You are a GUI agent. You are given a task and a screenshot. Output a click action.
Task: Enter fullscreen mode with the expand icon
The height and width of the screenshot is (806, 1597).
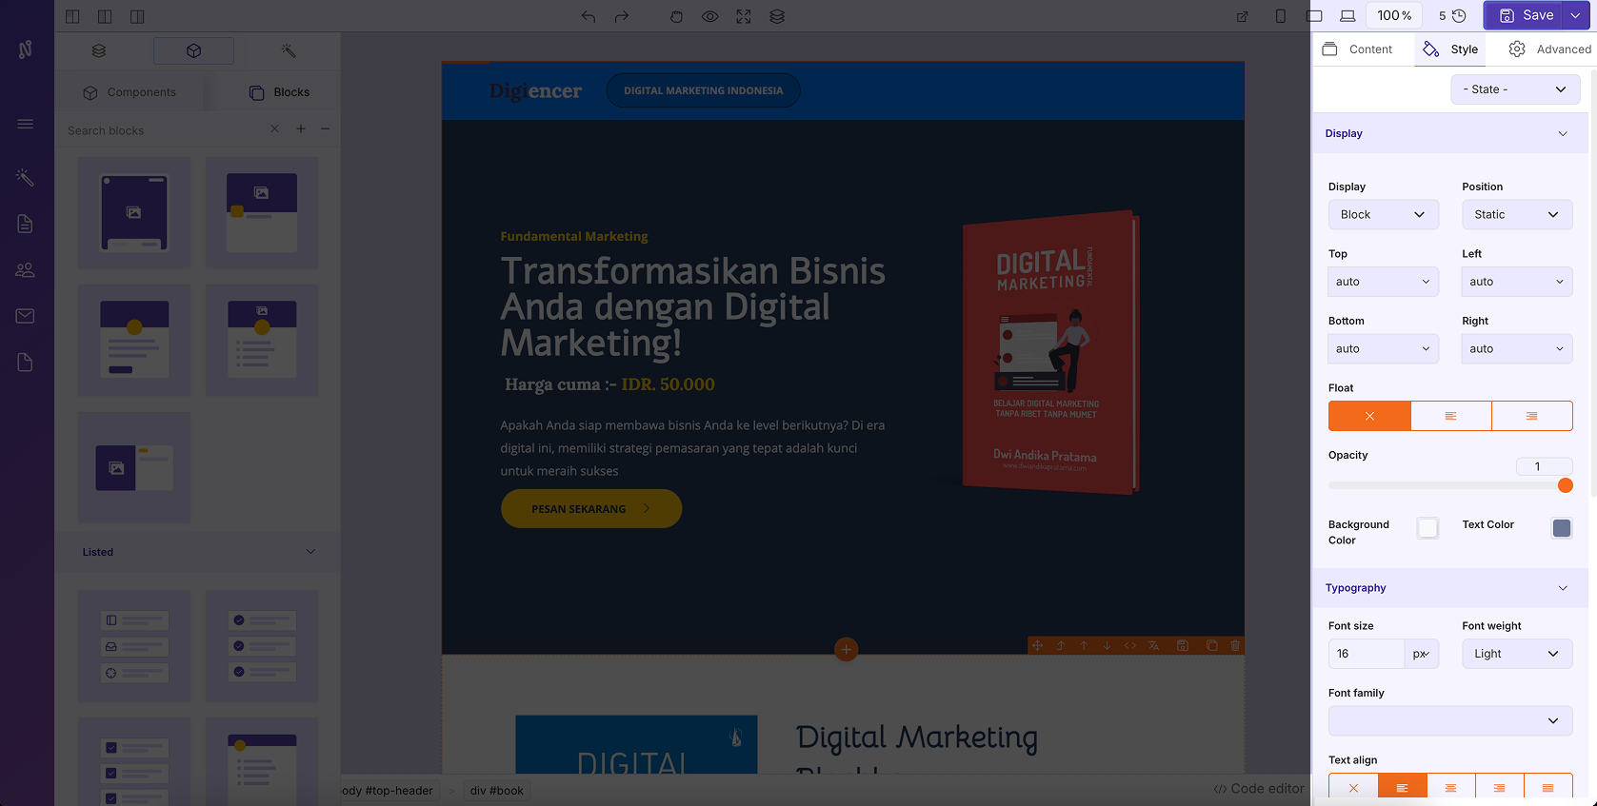point(744,16)
